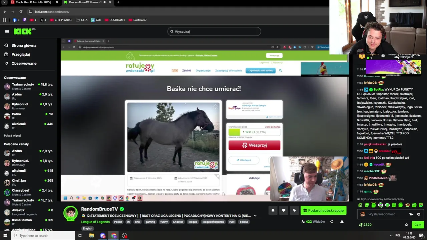Close The hottest Polish Influ tab
This screenshot has height=240, width=427.
(57, 2)
